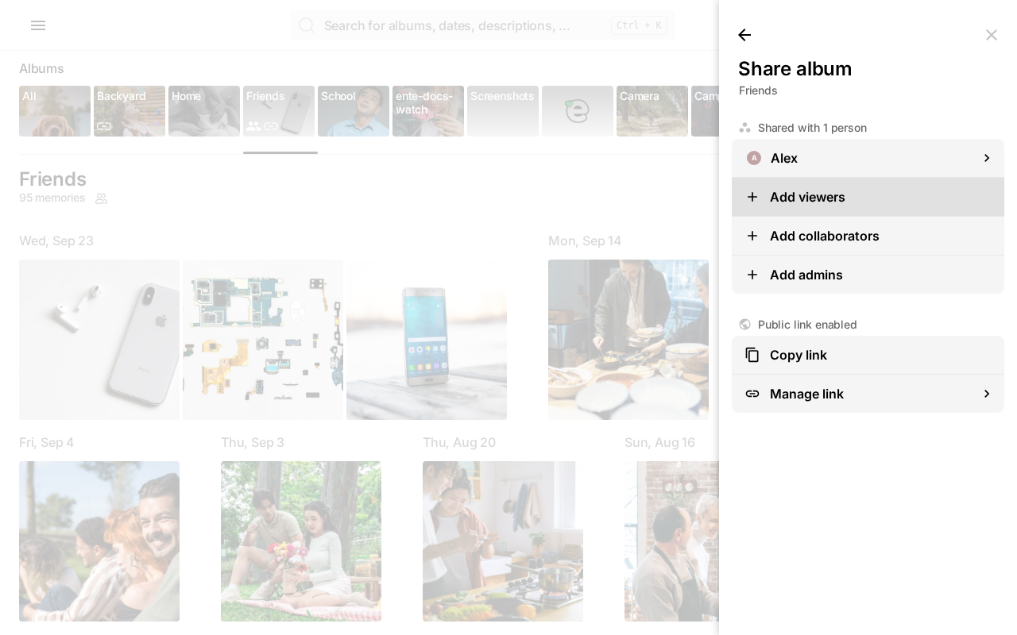1017x635 pixels.
Task: Expand Alex's sharing permissions
Action: (868, 158)
